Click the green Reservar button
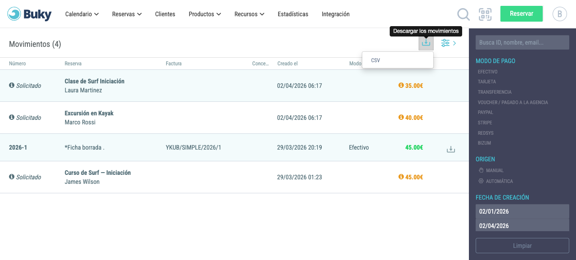 522,14
